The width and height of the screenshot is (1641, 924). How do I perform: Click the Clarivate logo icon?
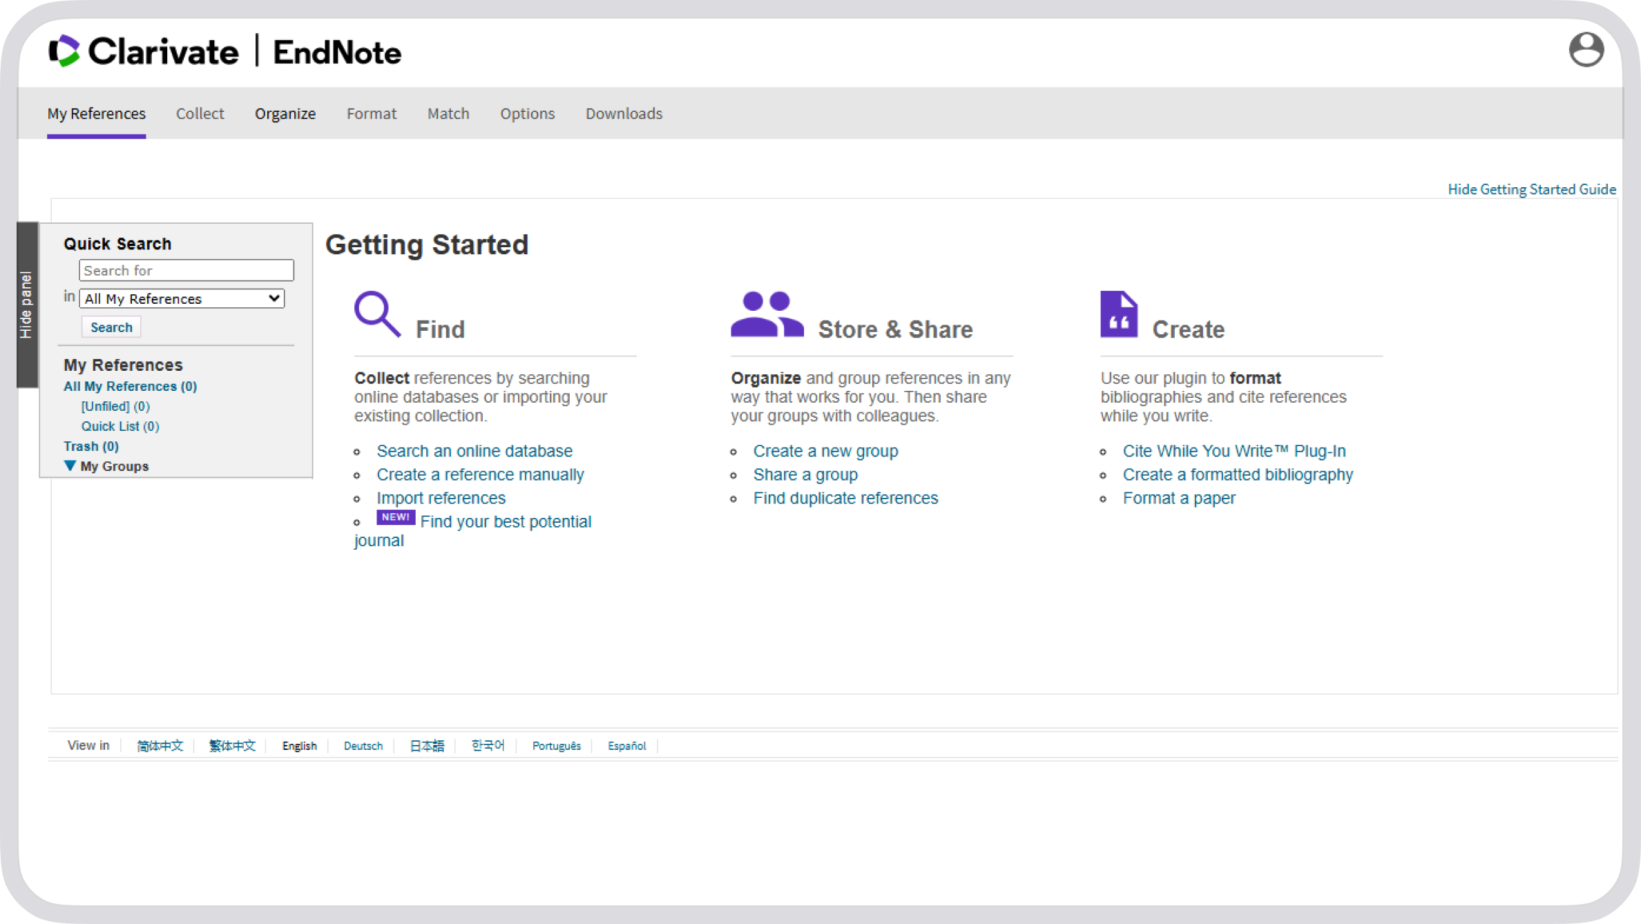65,51
